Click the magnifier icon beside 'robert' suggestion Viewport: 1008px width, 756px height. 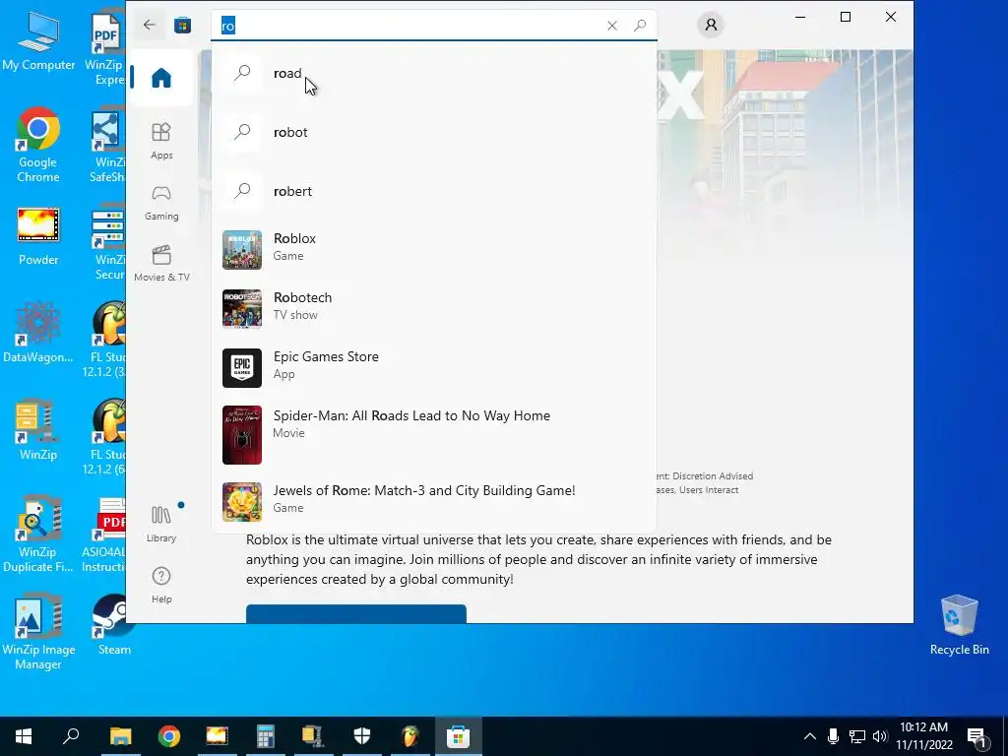click(242, 191)
